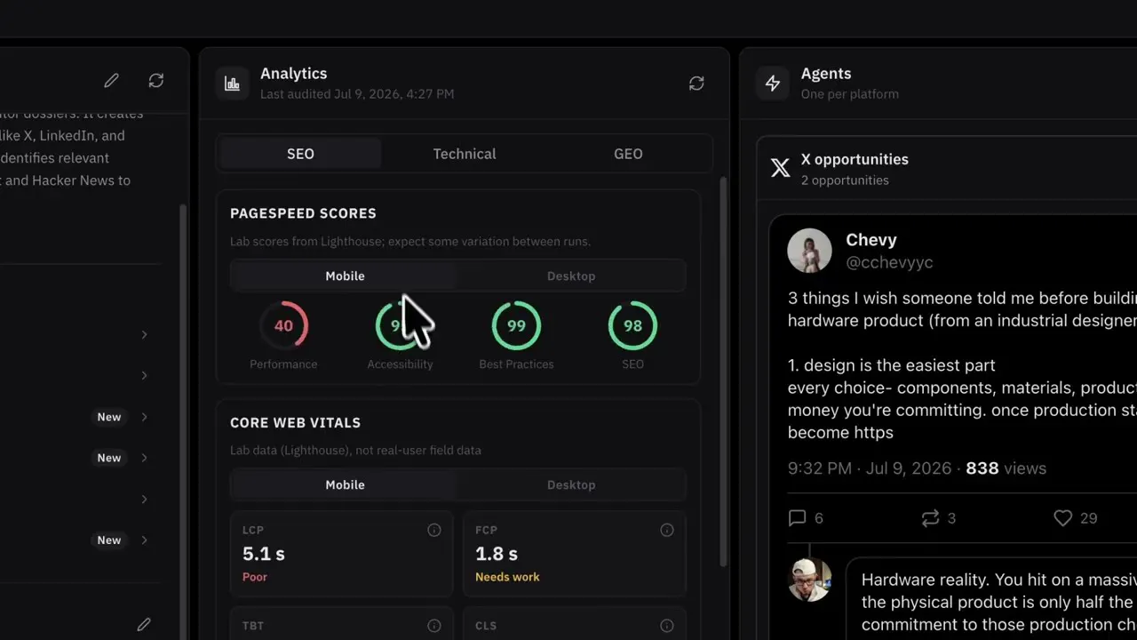
Task: Click the Chevy display name
Action: click(871, 239)
